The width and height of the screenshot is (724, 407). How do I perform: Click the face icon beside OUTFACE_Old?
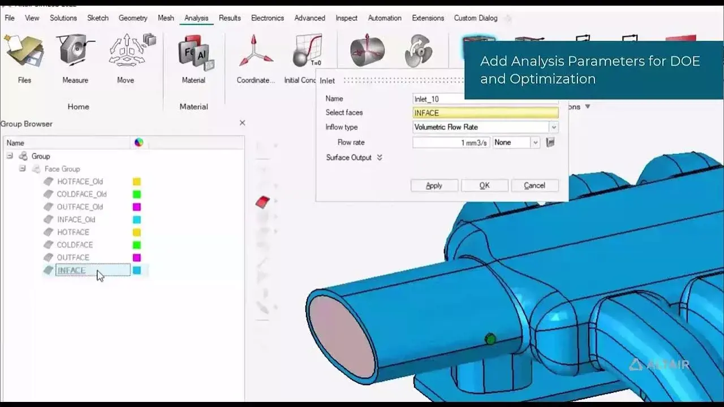[49, 207]
